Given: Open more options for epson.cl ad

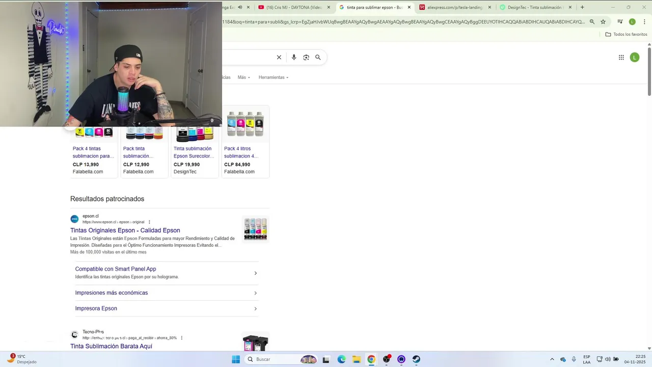Looking at the screenshot, I should 149,222.
